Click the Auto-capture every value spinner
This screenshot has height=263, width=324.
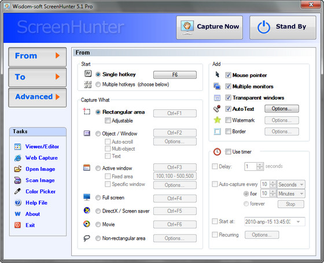tap(273, 184)
